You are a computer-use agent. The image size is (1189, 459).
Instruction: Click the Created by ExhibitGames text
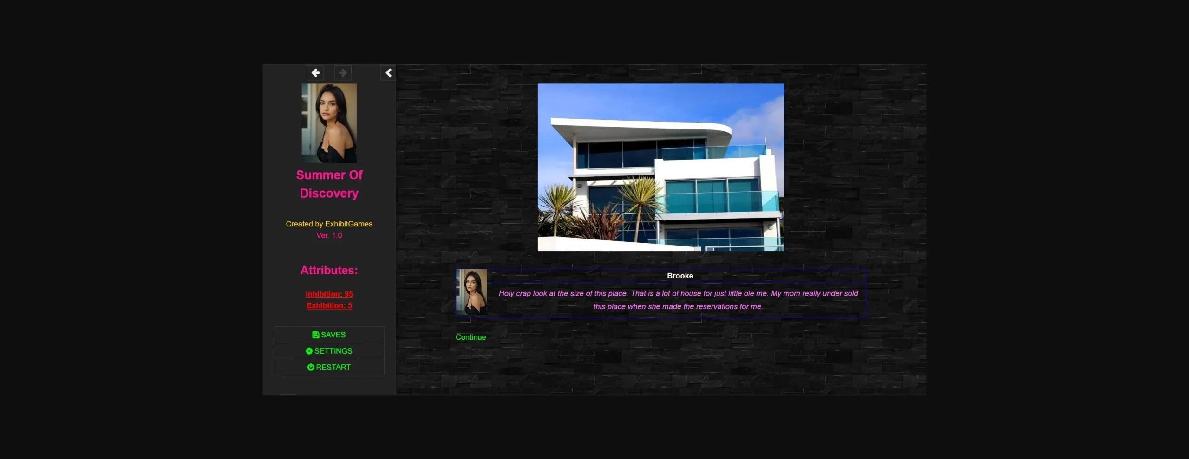click(329, 224)
